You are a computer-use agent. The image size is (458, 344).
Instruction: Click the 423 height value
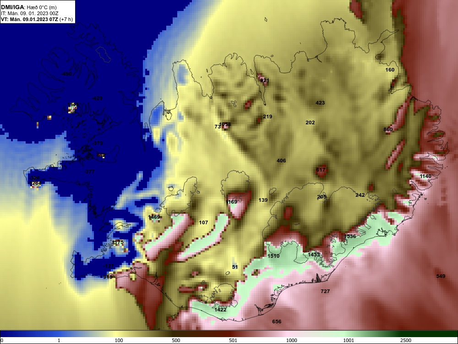(320, 103)
